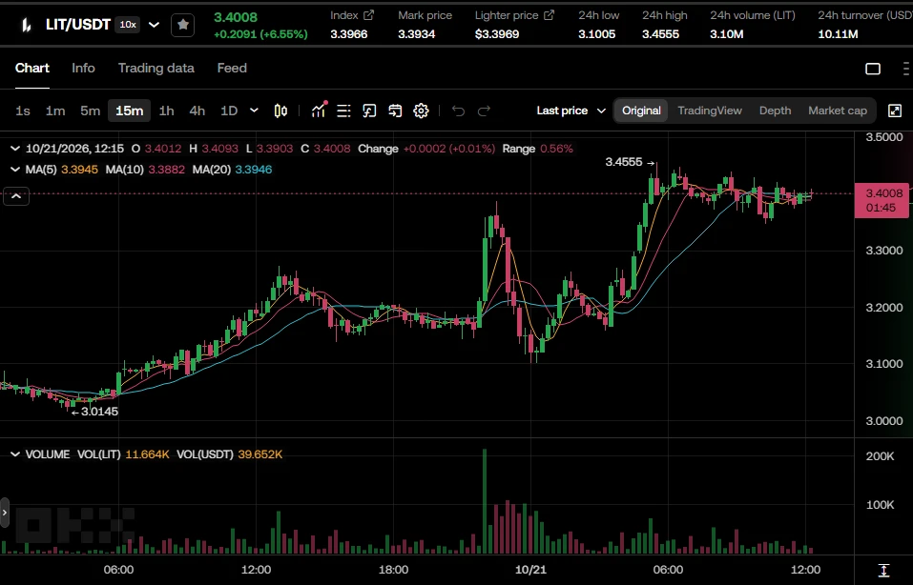Collapse the MA indicator legend chevron

[x=15, y=170]
